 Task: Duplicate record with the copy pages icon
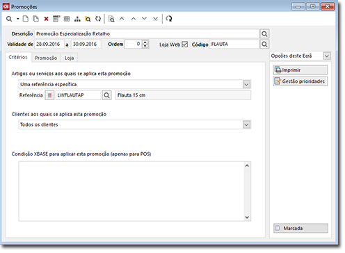(x=35, y=19)
